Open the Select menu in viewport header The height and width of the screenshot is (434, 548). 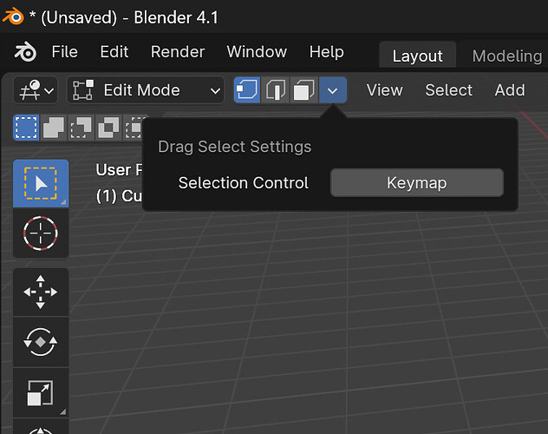(449, 90)
